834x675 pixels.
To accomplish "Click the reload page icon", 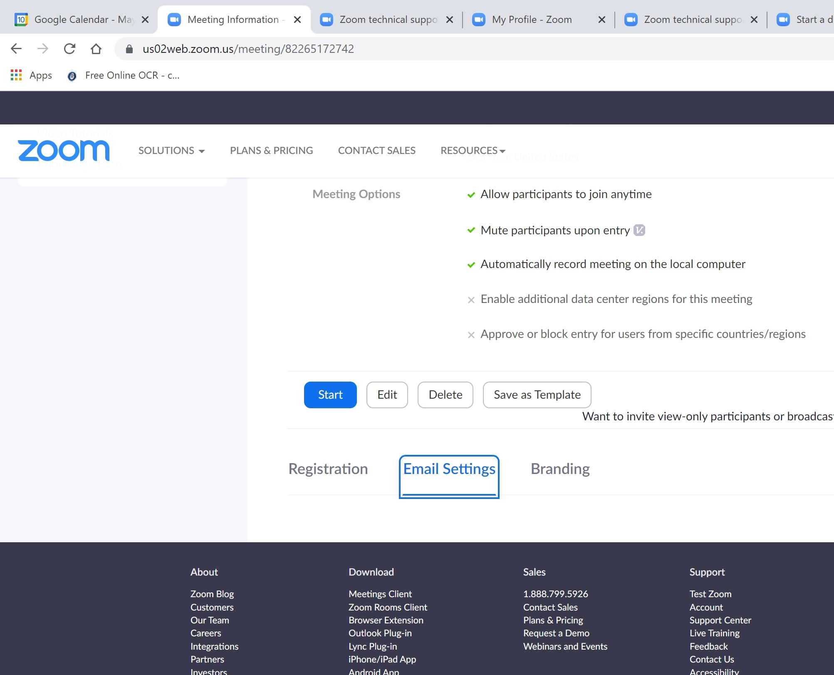I will point(69,49).
